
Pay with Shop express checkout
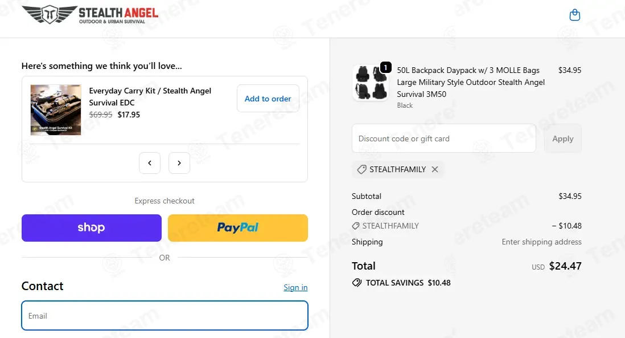91,228
